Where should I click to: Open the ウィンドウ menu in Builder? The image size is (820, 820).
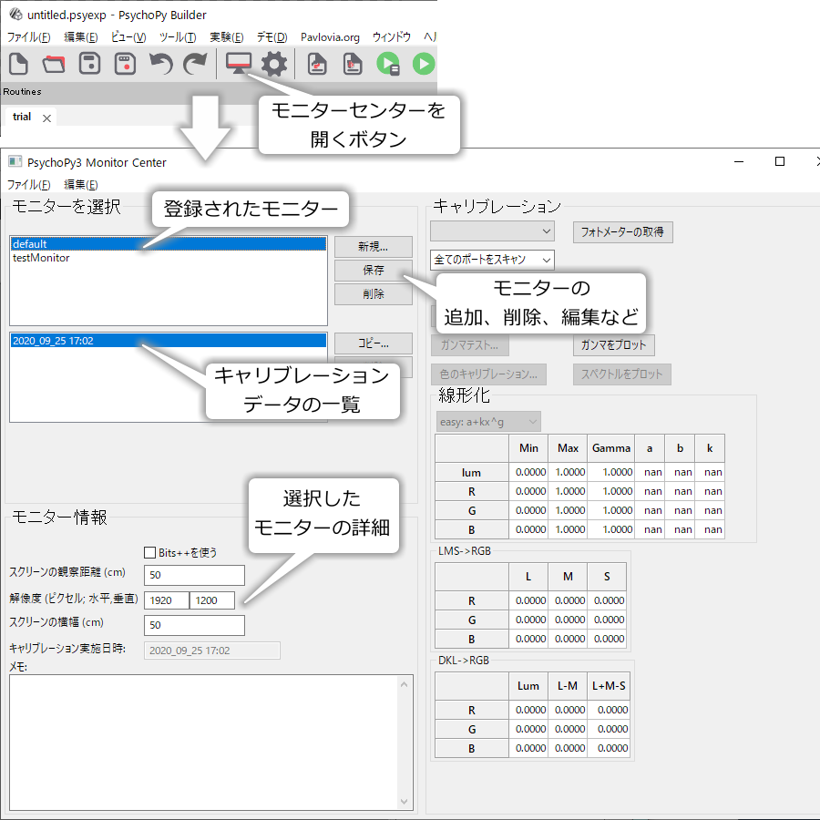(391, 37)
